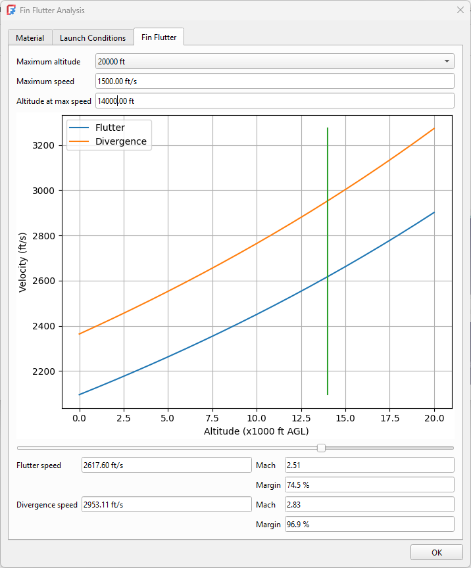The width and height of the screenshot is (471, 568).
Task: Click the Flutter entry in chart legend
Action: point(109,128)
